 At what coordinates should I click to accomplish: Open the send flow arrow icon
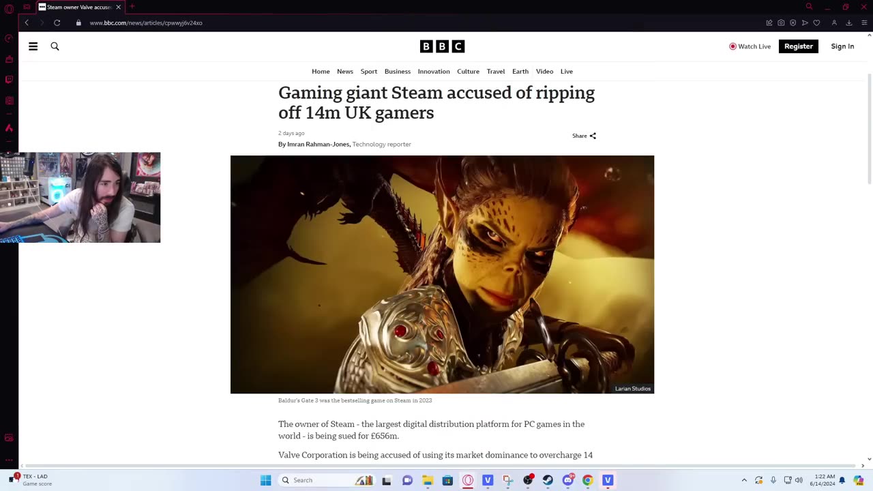(x=805, y=23)
